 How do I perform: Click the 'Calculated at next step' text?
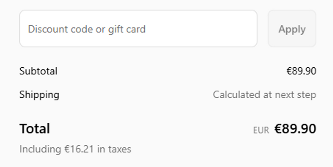click(264, 95)
